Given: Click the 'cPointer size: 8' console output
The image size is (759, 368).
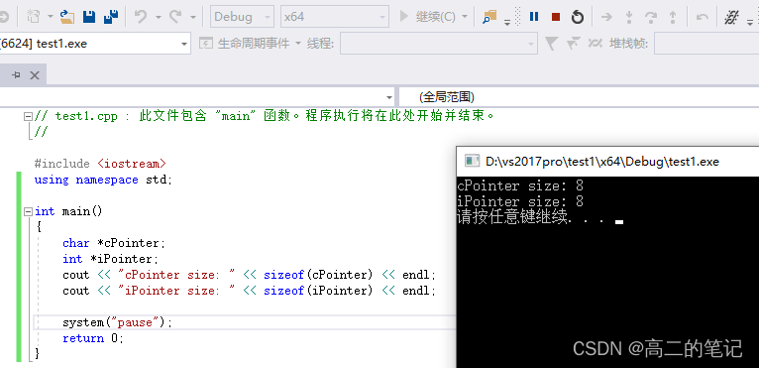Looking at the screenshot, I should (520, 185).
